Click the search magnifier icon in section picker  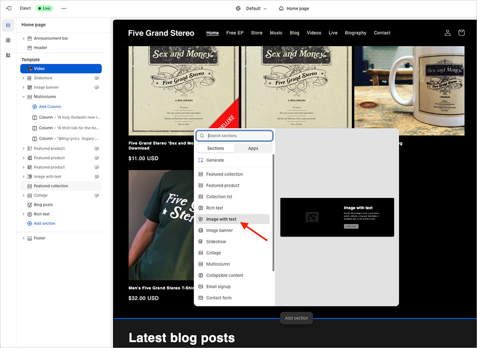tap(202, 136)
